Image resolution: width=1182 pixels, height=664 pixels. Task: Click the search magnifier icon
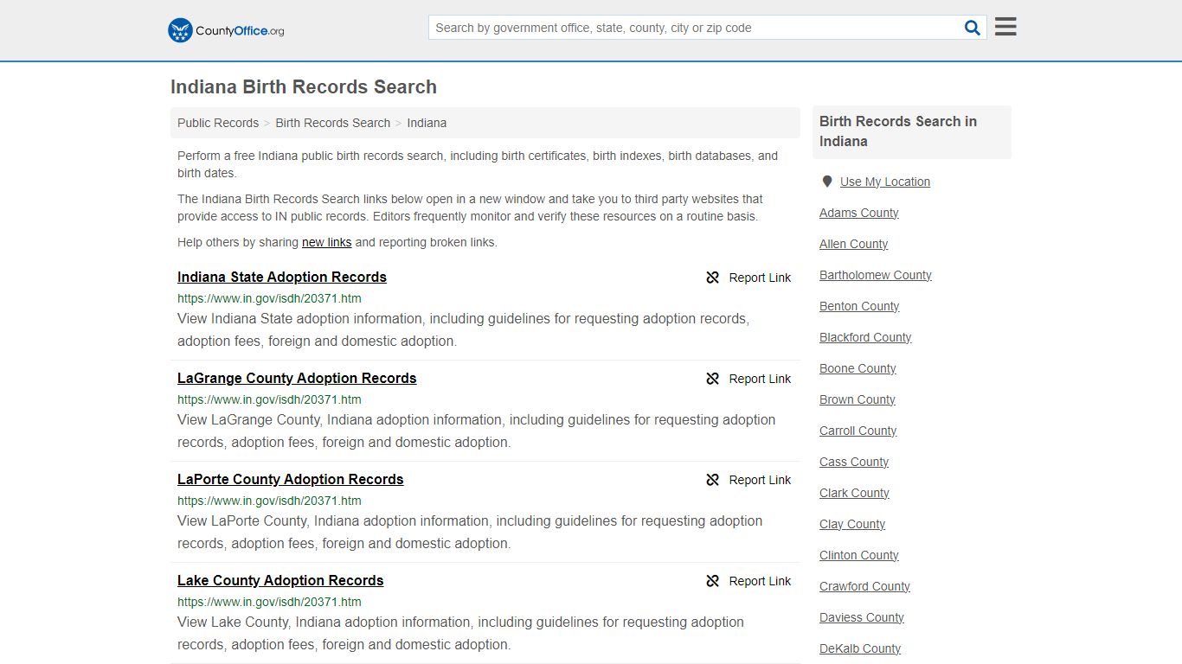point(973,28)
